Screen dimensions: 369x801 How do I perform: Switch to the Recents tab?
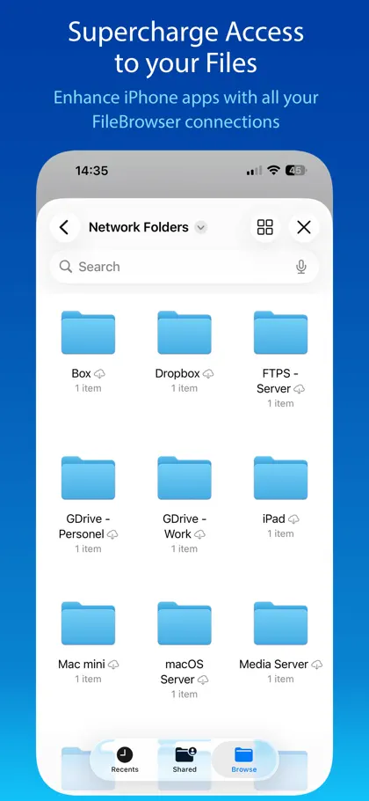125,761
